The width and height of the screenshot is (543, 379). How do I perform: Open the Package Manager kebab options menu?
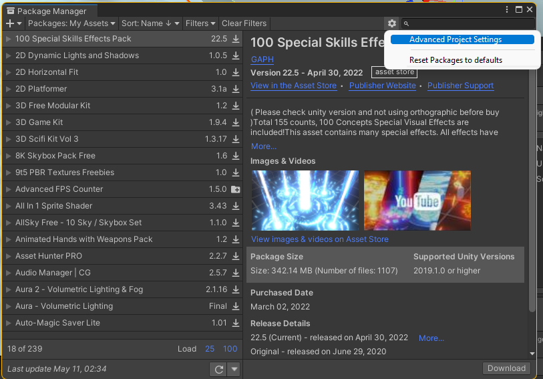coord(507,10)
